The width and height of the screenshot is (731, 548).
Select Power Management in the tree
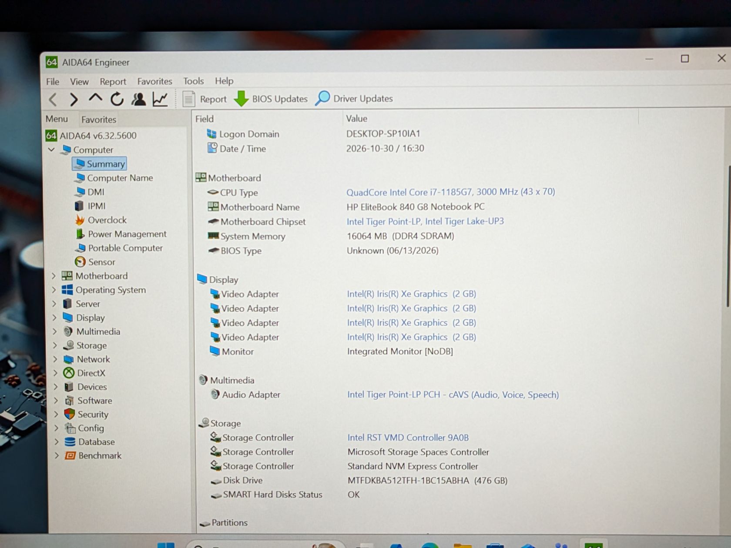point(121,234)
